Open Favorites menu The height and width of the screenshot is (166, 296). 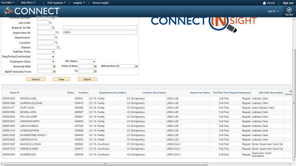pos(8,3)
